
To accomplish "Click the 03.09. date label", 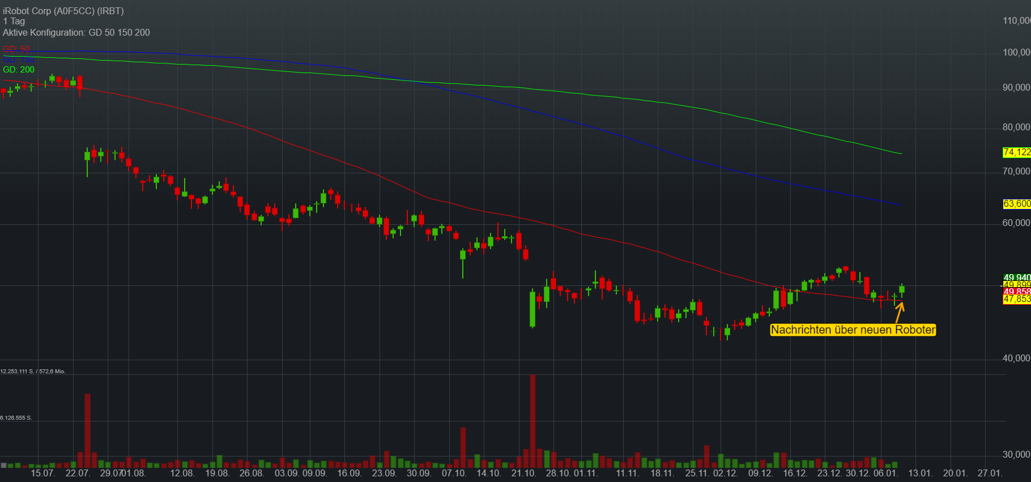I will click(287, 474).
